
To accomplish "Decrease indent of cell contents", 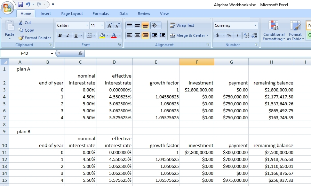I will 154,35.
